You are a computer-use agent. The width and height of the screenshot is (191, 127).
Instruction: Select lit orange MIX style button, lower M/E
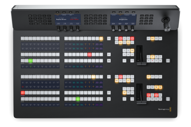124,93
